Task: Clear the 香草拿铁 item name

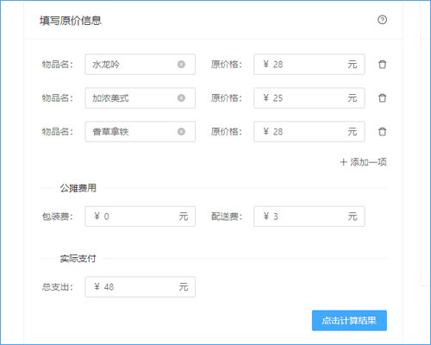Action: (x=181, y=132)
